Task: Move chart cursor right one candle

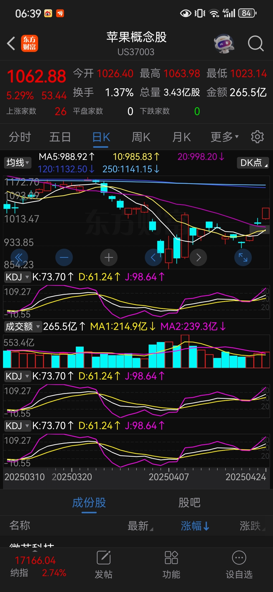Action: [x=198, y=258]
